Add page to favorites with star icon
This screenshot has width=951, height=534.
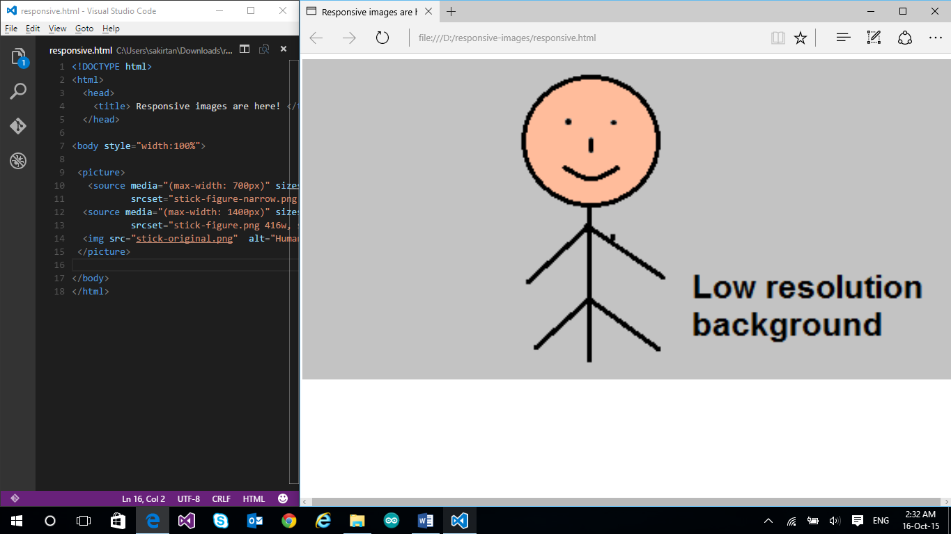click(x=801, y=38)
